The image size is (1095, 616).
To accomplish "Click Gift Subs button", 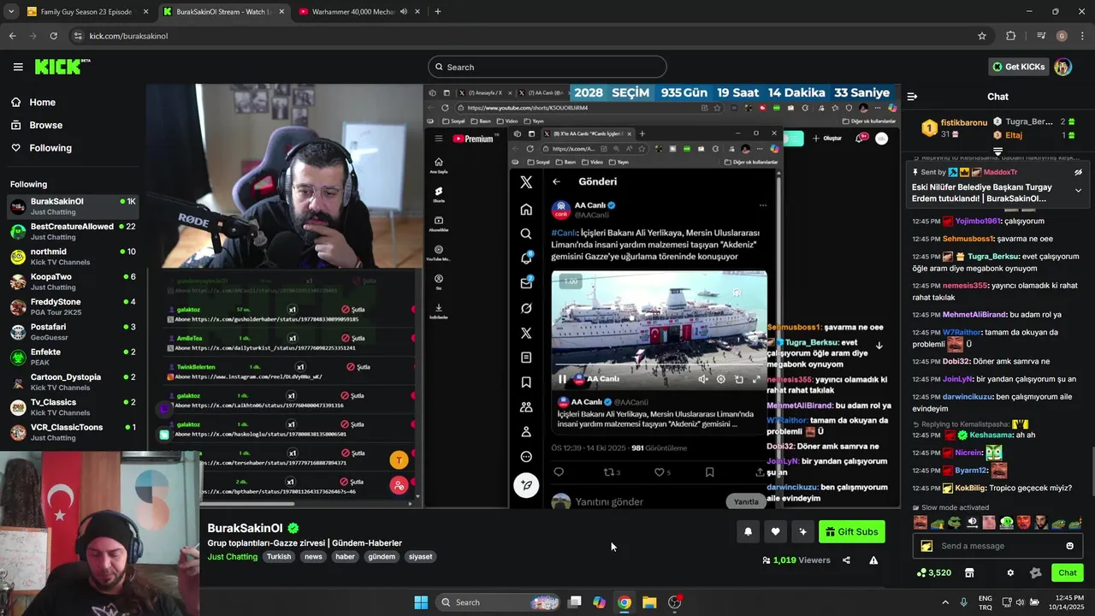I will (x=851, y=532).
